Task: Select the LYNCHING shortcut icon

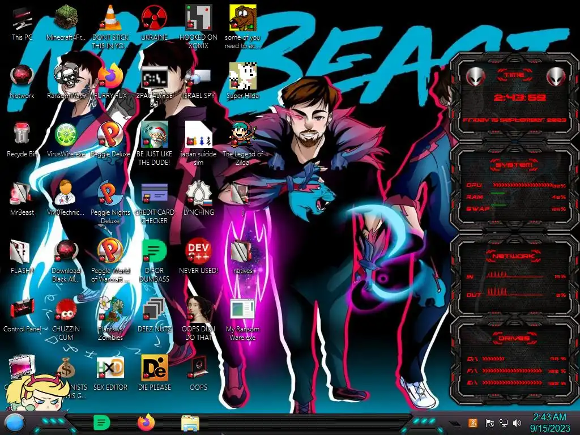Action: tap(198, 193)
